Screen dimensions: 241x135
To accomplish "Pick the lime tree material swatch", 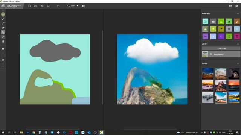I will pyautogui.click(x=213, y=29).
